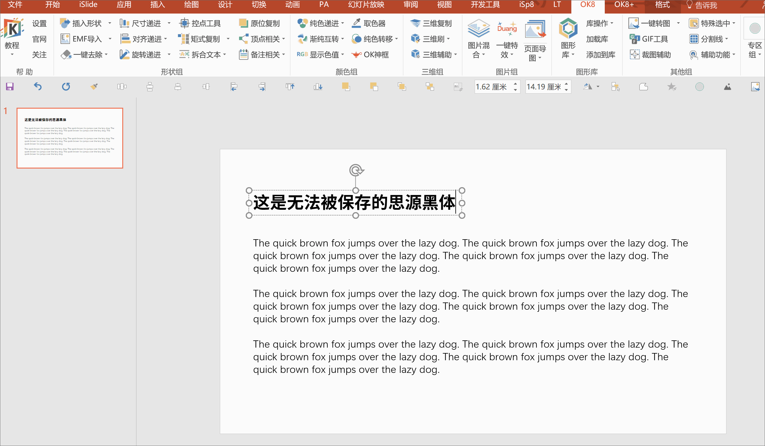765x446 pixels.
Task: Expand 顶点相关 dropdown
Action: click(x=283, y=39)
